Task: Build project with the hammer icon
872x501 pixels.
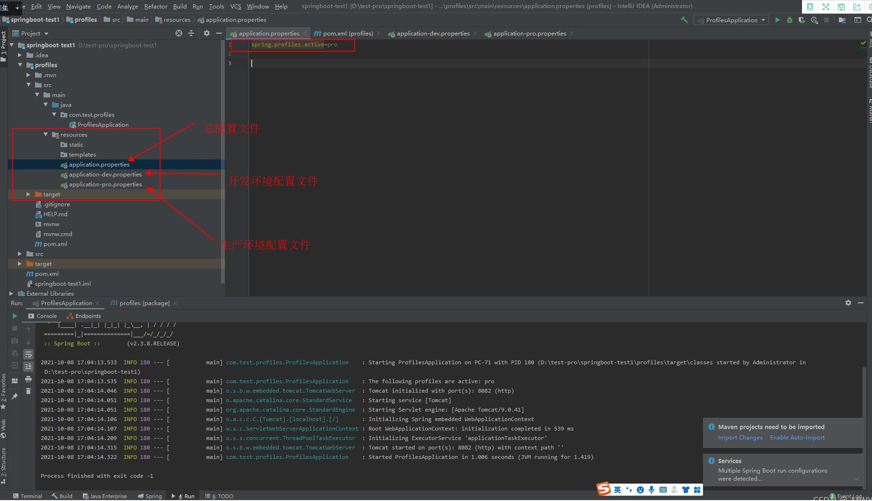Action: [684, 20]
